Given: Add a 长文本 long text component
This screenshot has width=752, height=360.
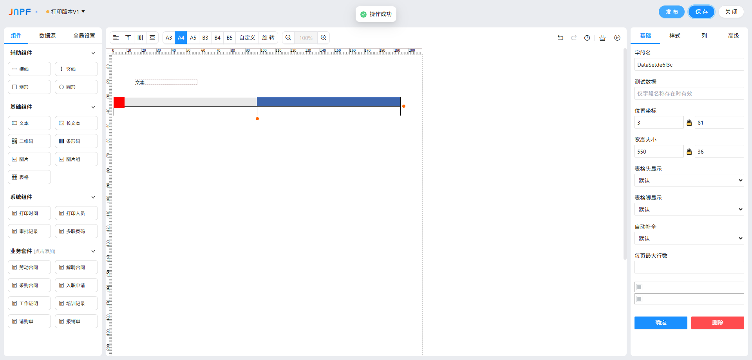Looking at the screenshot, I should point(76,123).
